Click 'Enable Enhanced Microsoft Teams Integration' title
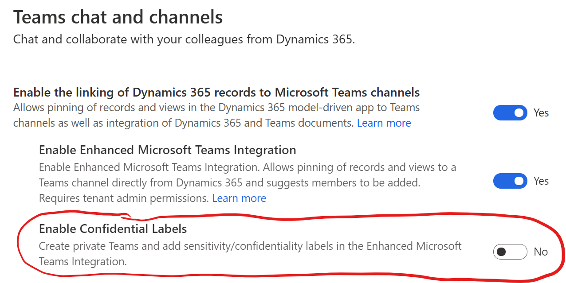Screen dimensions: 566x283 click(168, 150)
